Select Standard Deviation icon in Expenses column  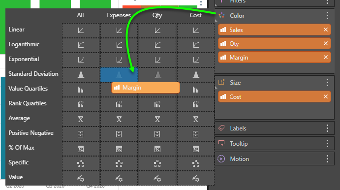pos(119,75)
